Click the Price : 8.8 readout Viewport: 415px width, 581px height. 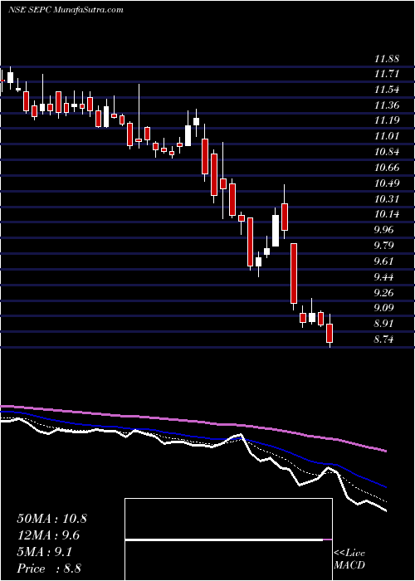coord(49,569)
